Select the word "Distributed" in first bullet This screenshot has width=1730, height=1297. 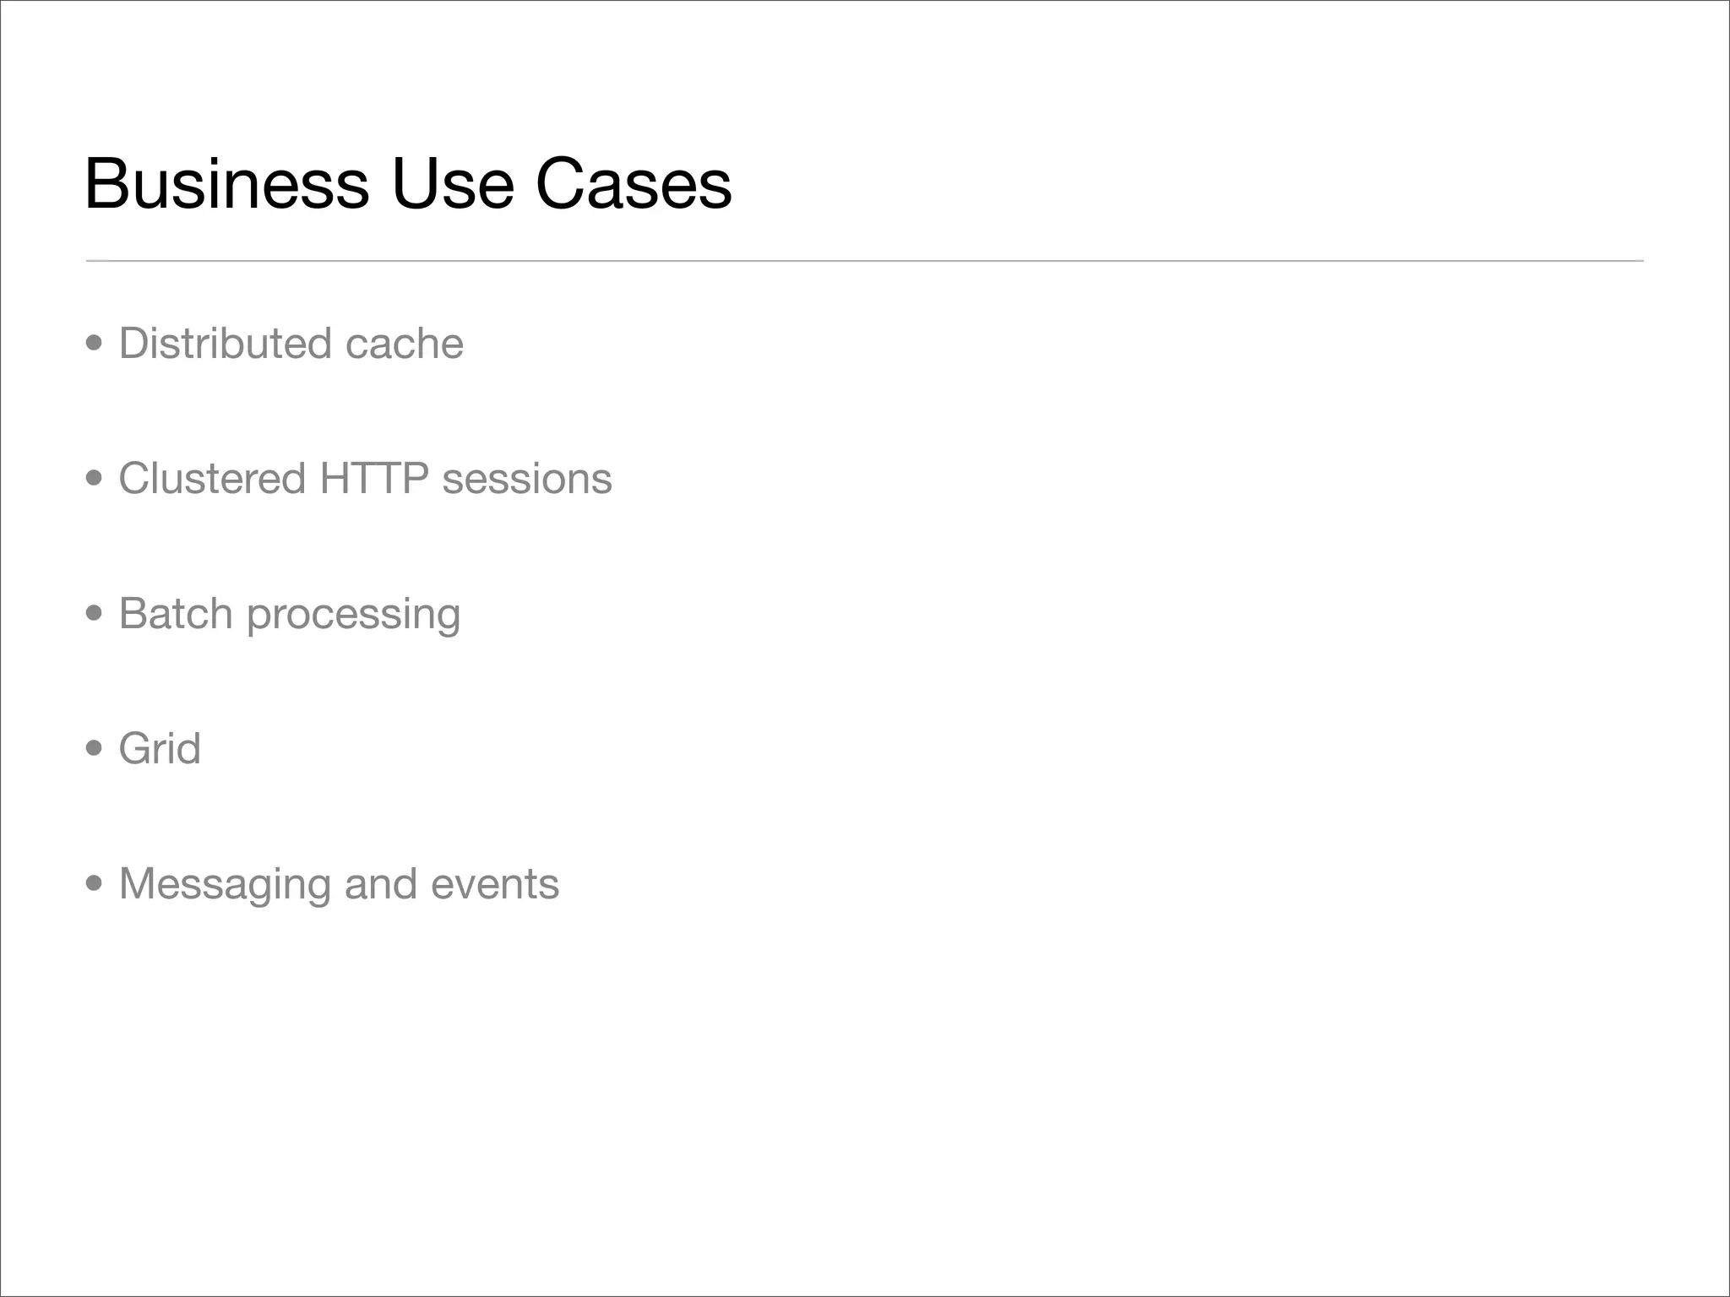[x=224, y=344]
